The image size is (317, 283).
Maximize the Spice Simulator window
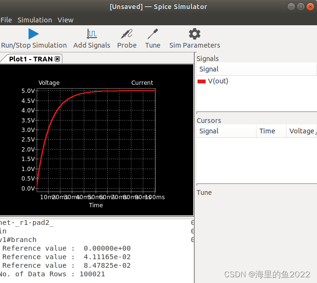coord(301,7)
